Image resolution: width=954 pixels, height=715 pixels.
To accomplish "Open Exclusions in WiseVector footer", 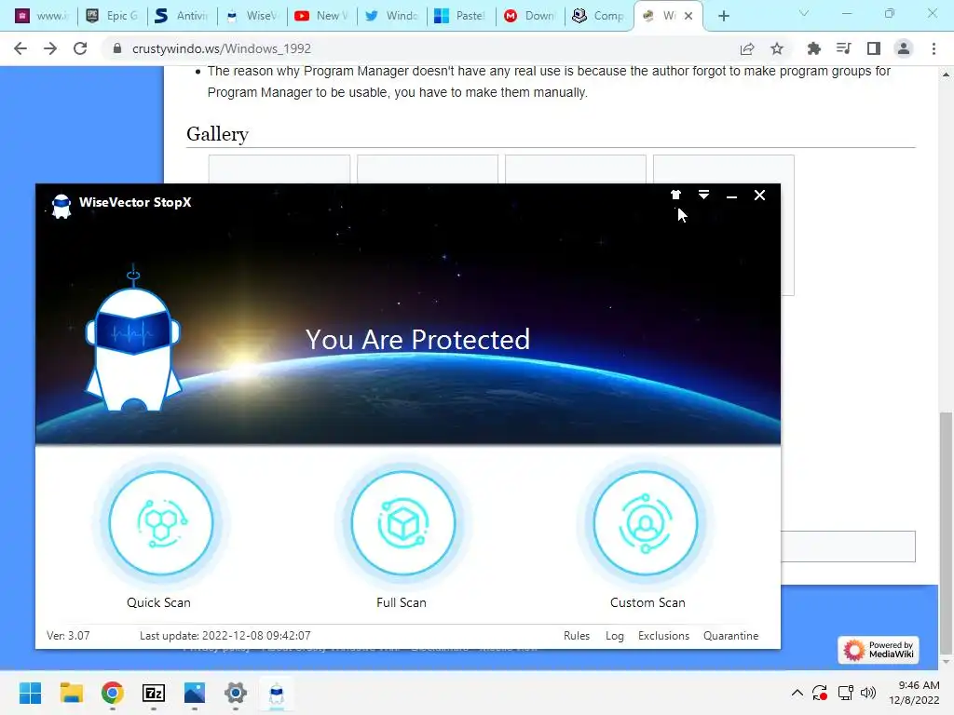I will click(663, 635).
